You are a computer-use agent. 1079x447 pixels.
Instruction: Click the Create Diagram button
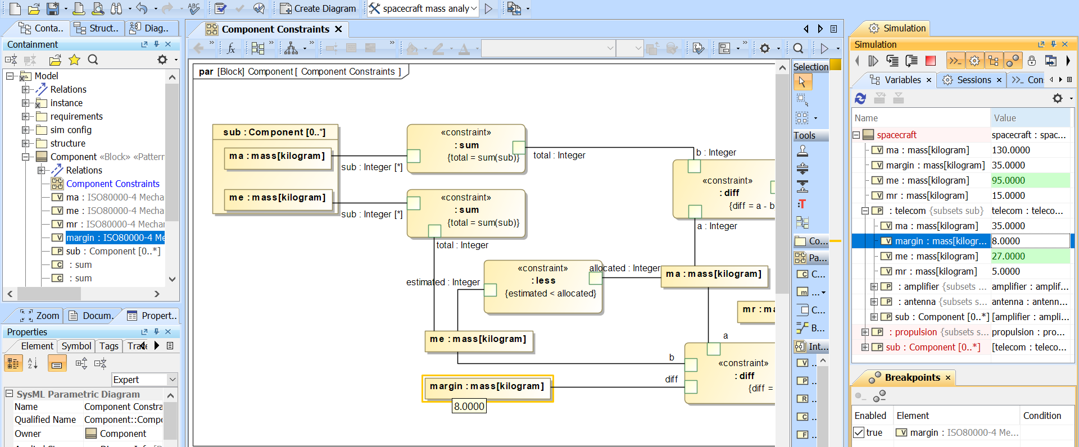(318, 8)
